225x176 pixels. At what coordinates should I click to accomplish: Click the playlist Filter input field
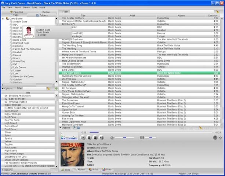point(142,12)
